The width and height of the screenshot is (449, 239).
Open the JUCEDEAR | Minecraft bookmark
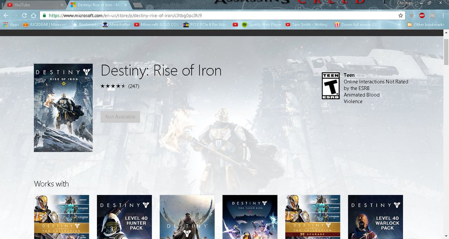[45, 25]
